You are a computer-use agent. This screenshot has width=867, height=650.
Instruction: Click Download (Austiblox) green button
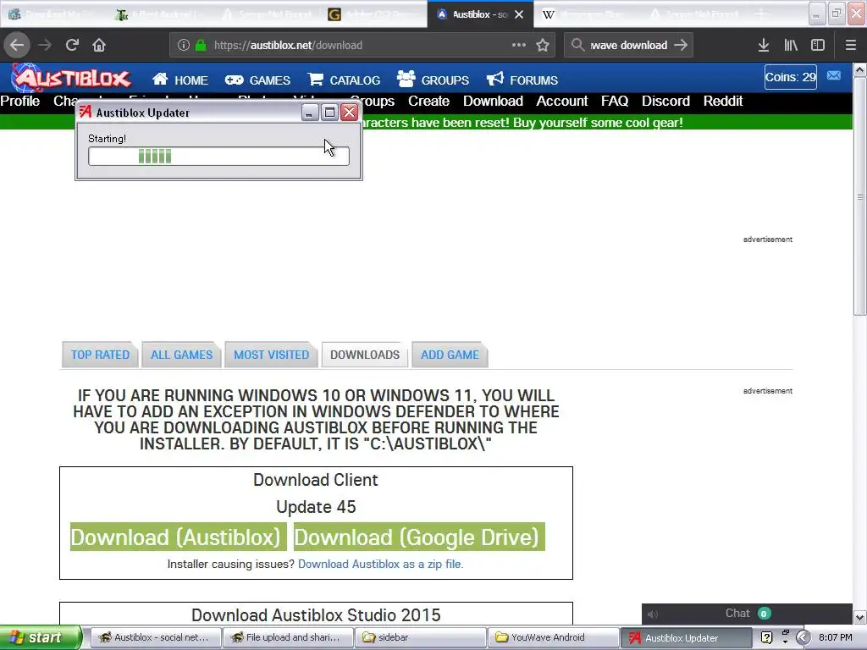(178, 537)
